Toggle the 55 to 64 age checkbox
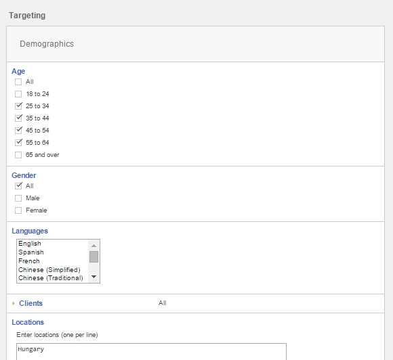The height and width of the screenshot is (360, 393). click(18, 143)
